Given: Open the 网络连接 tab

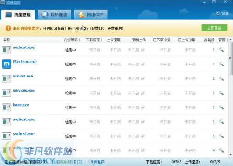Looking at the screenshot, I should (x=54, y=15).
